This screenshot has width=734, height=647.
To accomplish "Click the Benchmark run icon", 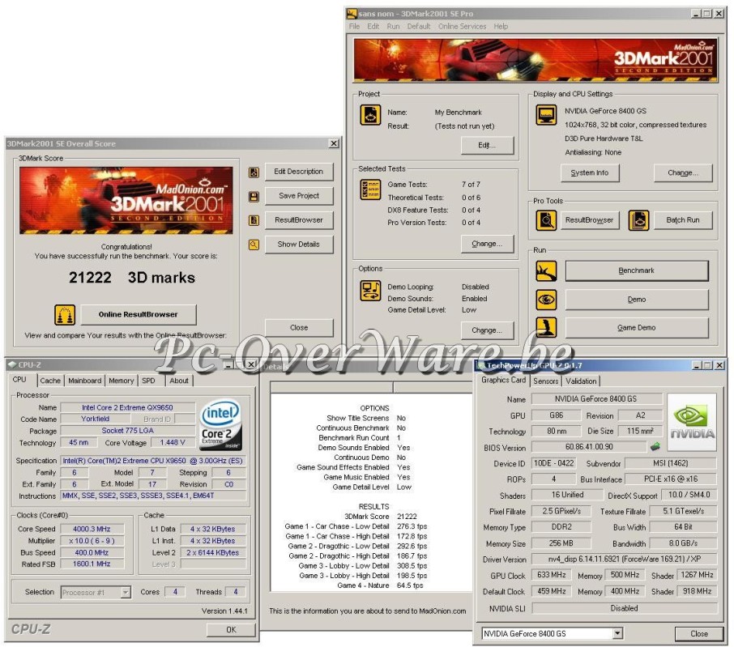I will coord(546,271).
